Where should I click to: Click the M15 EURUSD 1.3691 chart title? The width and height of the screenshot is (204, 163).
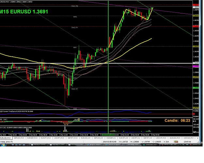(24, 11)
